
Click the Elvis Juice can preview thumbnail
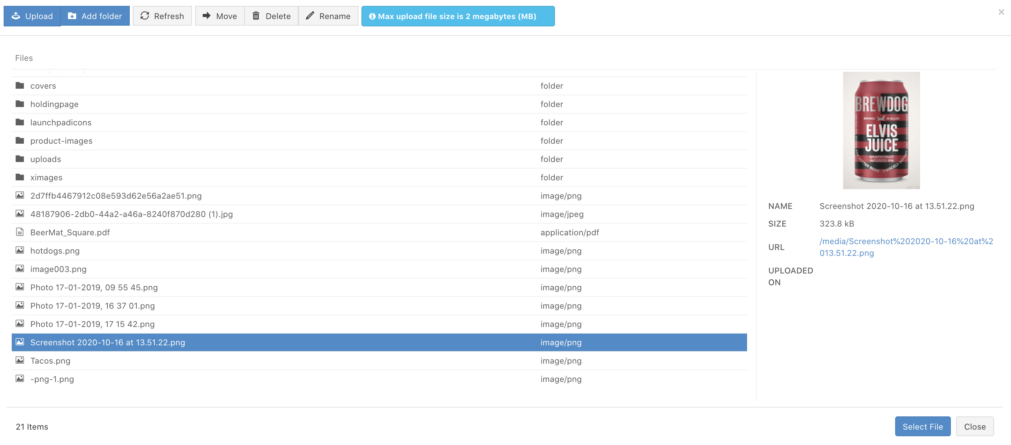[881, 130]
